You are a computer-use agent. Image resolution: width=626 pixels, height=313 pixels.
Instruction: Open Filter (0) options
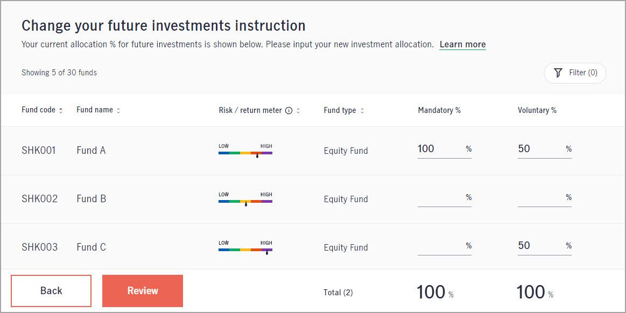(x=575, y=73)
